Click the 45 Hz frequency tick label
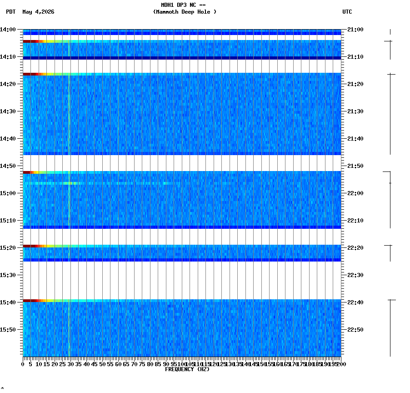 (x=95, y=364)
